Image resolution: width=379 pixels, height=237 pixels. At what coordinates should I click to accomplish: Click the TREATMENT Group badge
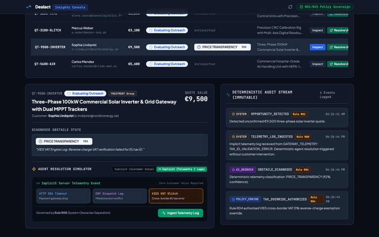(123, 94)
